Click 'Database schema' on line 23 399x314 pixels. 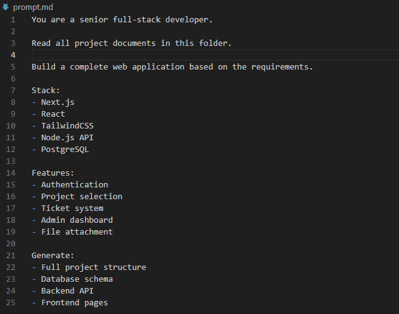point(77,279)
